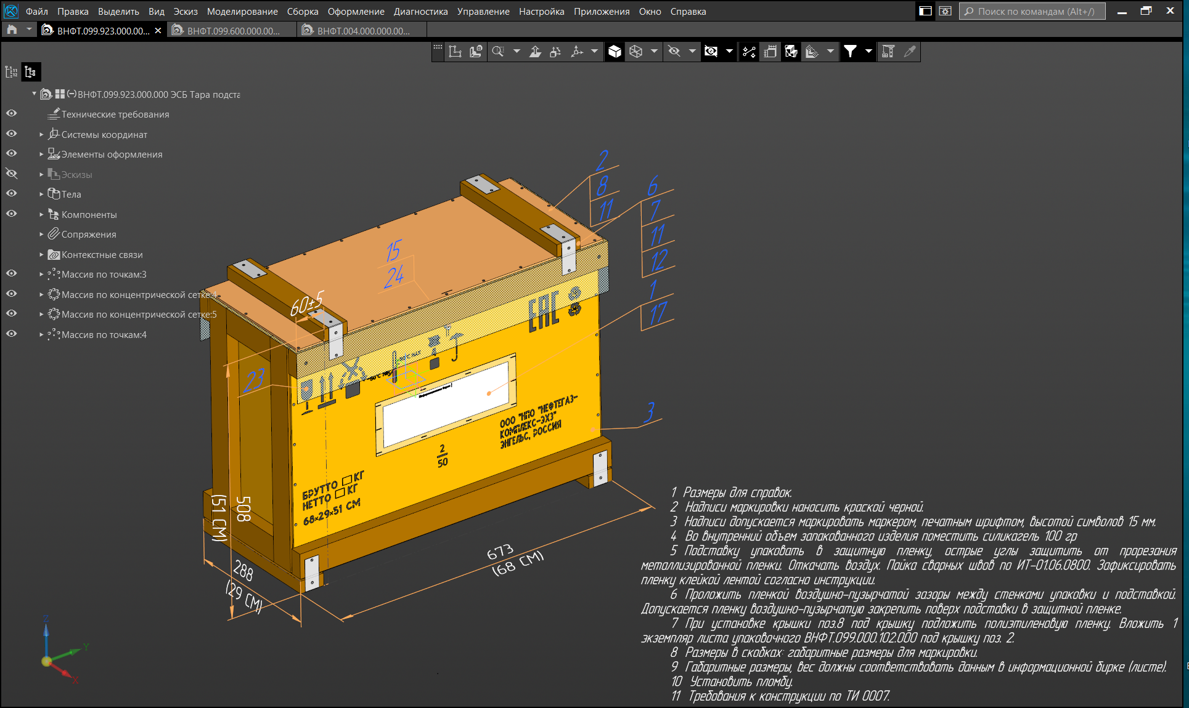Toggle visibility of Компоненты
This screenshot has width=1189, height=708.
[11, 214]
